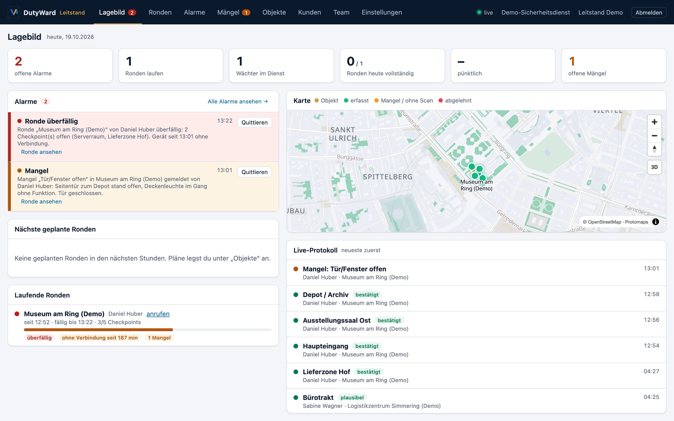Switch to the Mängel tab
Image resolution: width=674 pixels, height=421 pixels.
coord(234,12)
